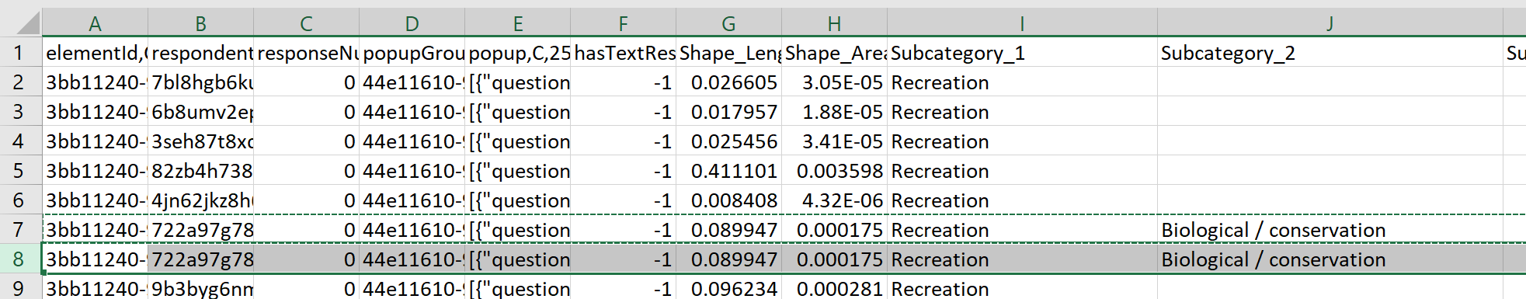Click 'Recreation' cell in row 5
The height and width of the screenshot is (299, 1526).
point(1022,171)
